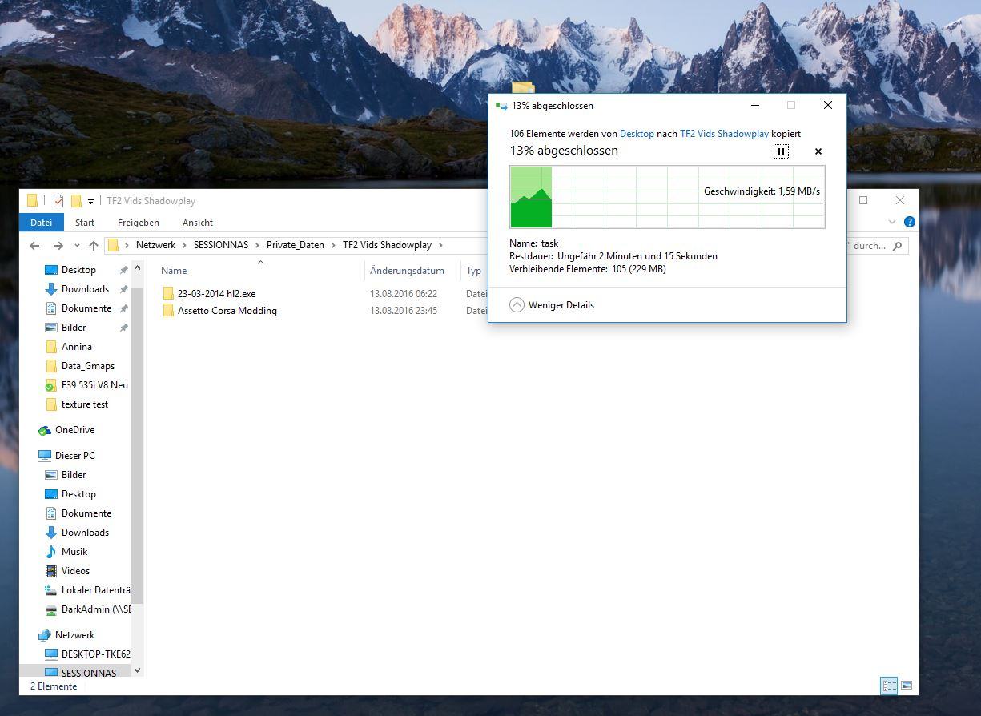This screenshot has width=981, height=716.
Task: Open Videos under Dieser PC
Action: (75, 571)
